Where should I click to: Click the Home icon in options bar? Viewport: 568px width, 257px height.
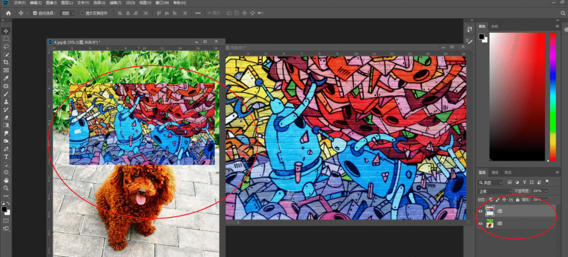[8, 13]
